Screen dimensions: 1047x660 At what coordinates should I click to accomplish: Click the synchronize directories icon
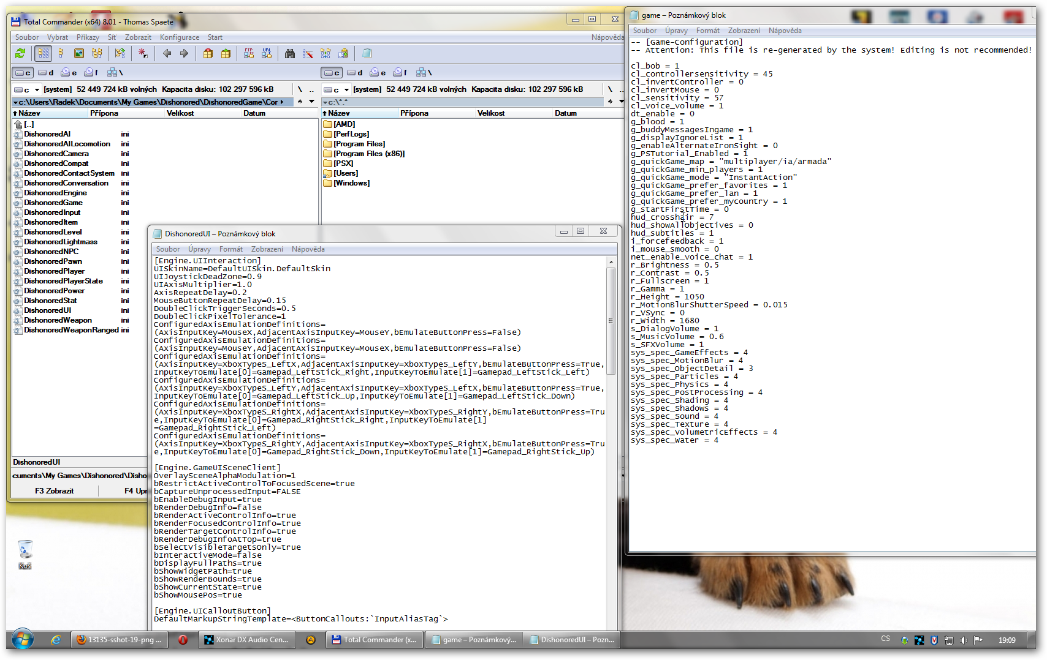[x=326, y=54]
